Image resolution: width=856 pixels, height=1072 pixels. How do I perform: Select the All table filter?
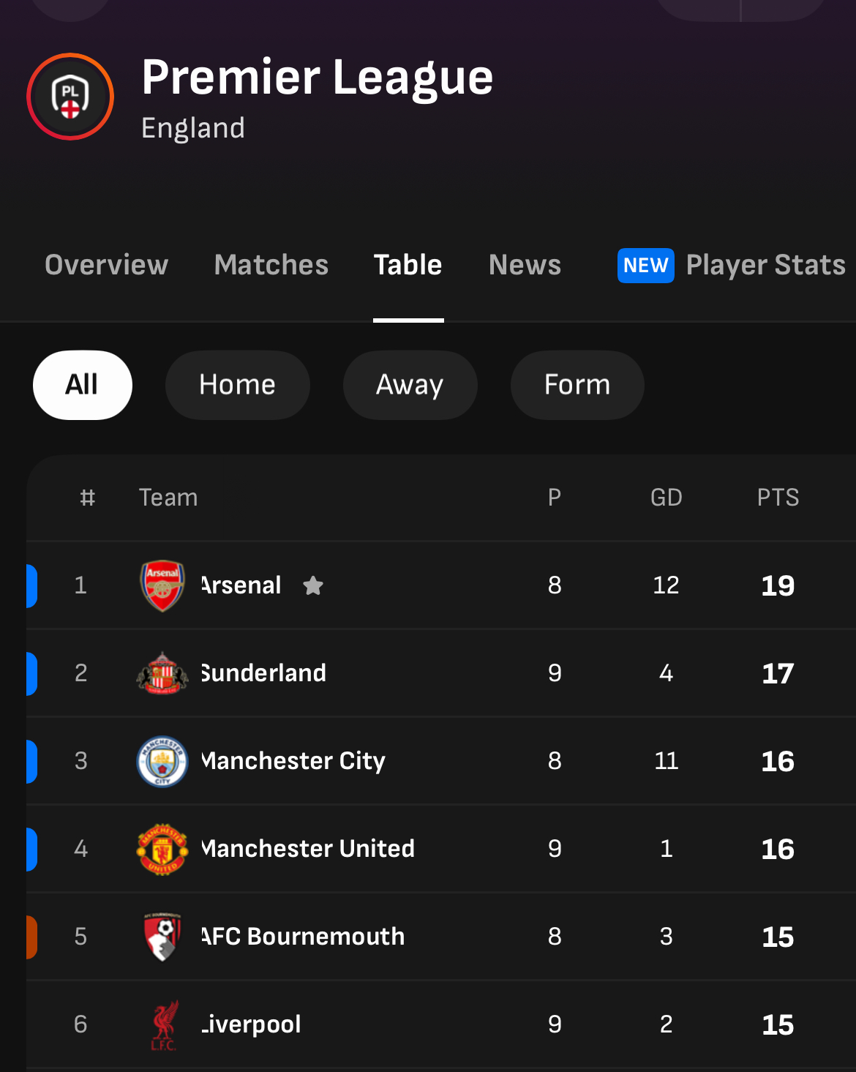pos(83,385)
